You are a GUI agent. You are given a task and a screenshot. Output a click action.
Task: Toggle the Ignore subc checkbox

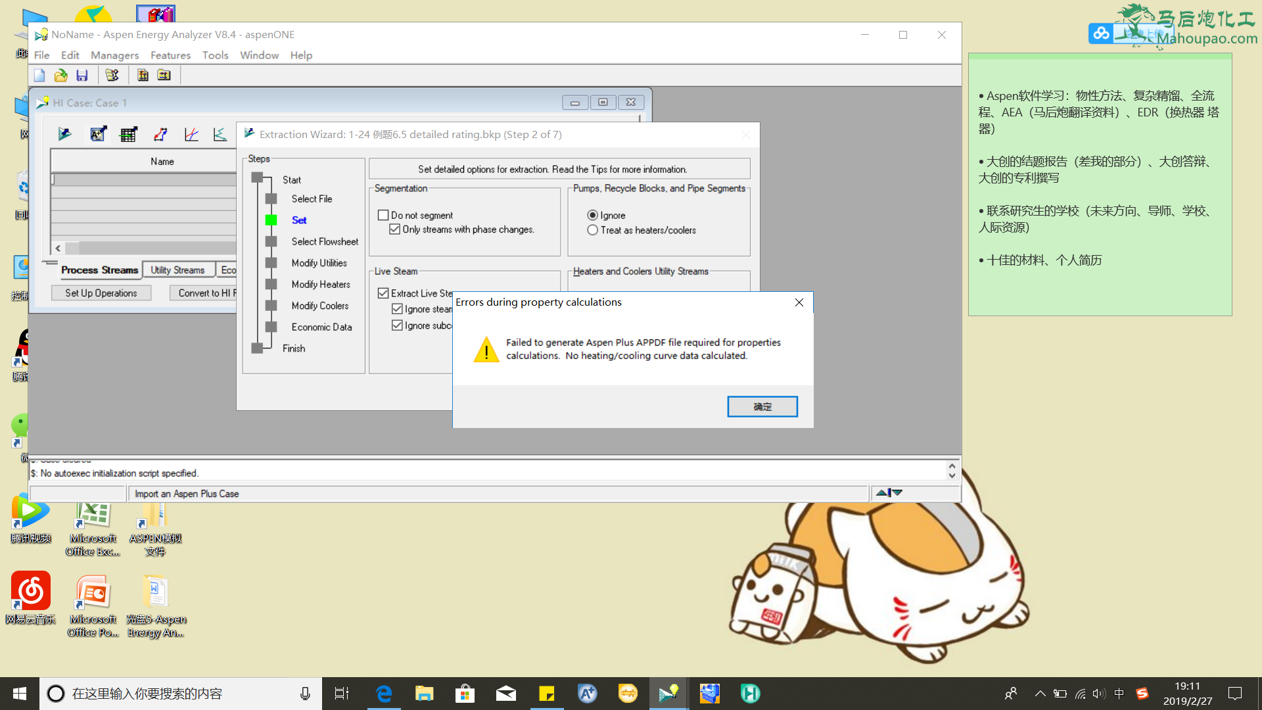[397, 325]
